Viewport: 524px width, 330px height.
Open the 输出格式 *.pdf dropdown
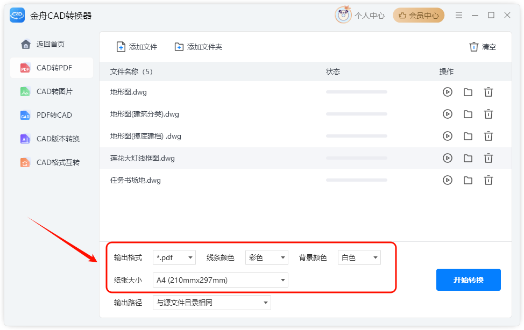click(174, 257)
